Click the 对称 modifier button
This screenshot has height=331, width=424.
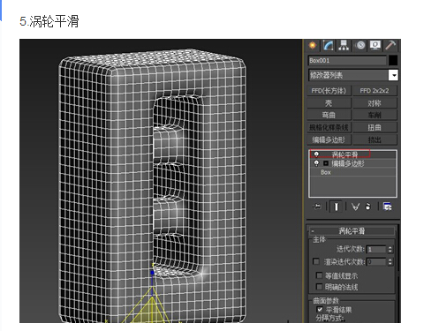click(375, 103)
